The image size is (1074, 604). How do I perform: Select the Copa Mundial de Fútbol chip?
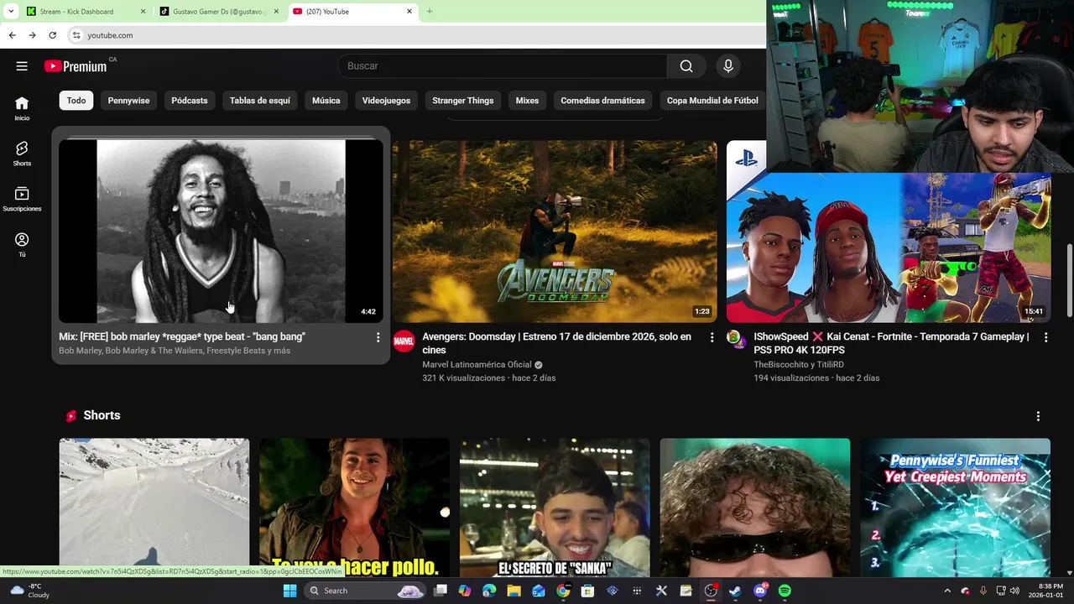(712, 101)
